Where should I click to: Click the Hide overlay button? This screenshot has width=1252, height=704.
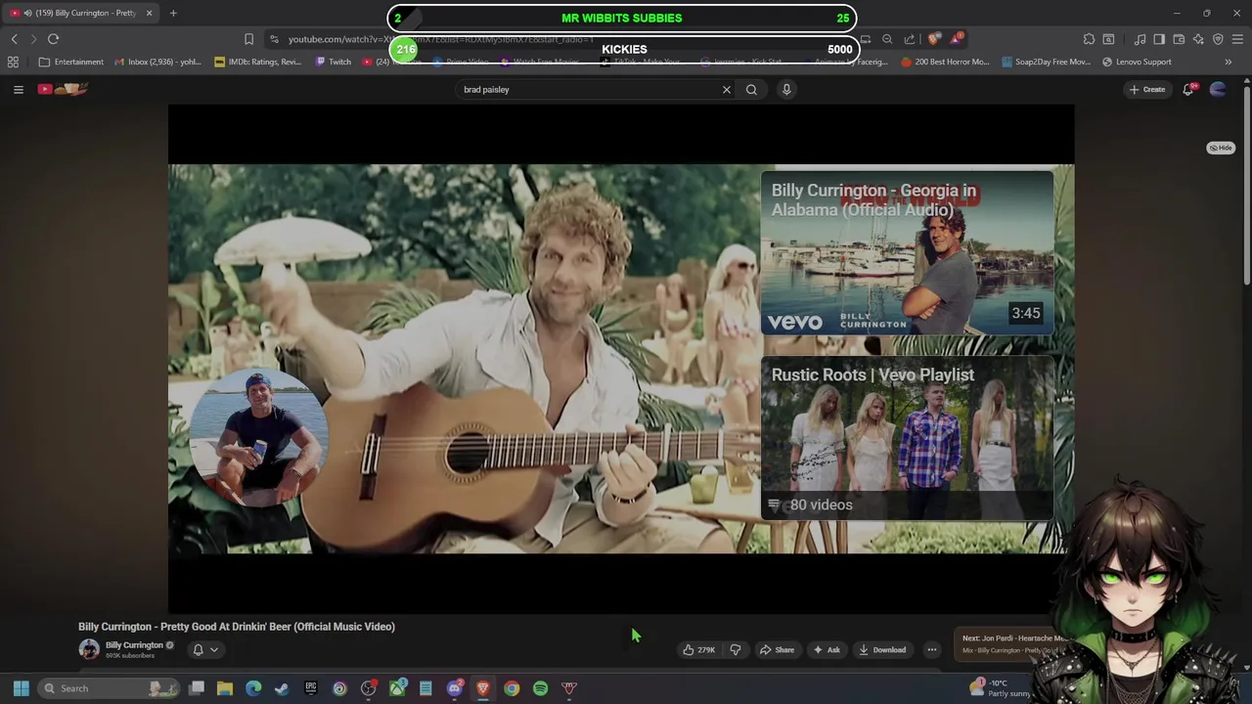(x=1221, y=148)
